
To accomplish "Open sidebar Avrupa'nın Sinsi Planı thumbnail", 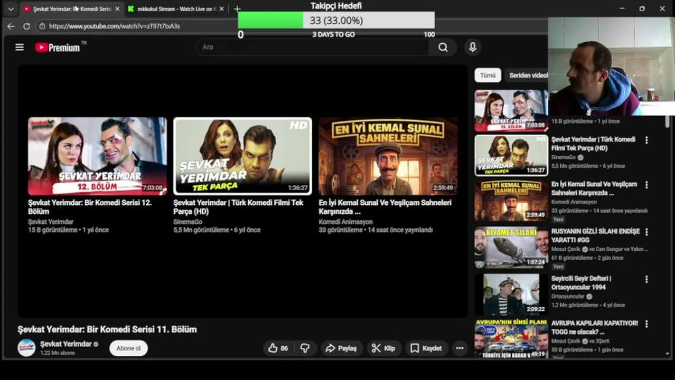I will pos(511,339).
